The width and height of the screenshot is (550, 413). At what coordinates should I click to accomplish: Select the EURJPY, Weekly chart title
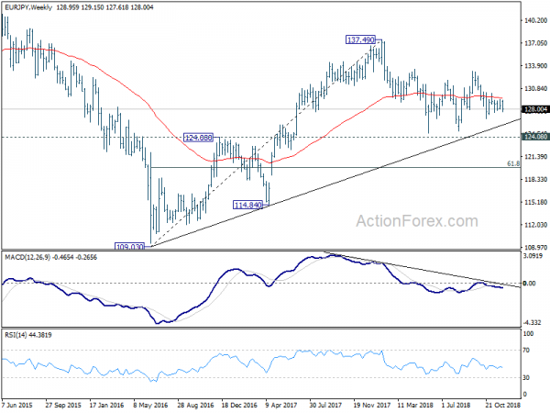[x=27, y=7]
